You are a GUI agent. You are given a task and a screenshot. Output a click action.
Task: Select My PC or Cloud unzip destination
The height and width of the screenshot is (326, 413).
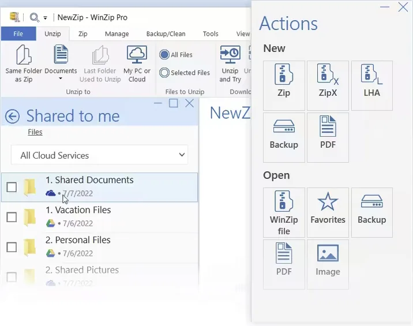point(137,56)
